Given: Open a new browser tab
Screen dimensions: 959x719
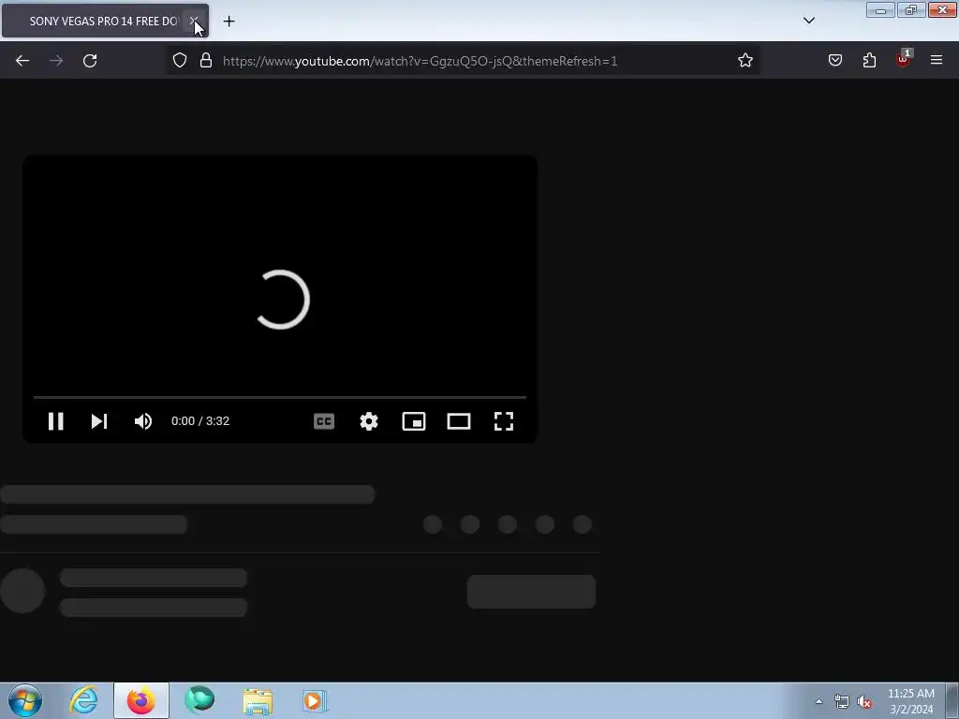Looking at the screenshot, I should click(229, 22).
